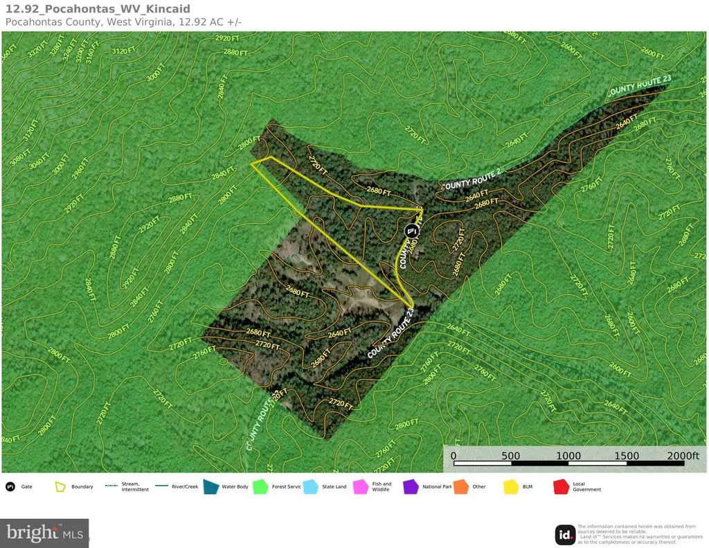Click the Gate legend icon
The height and width of the screenshot is (548, 709).
click(x=10, y=486)
